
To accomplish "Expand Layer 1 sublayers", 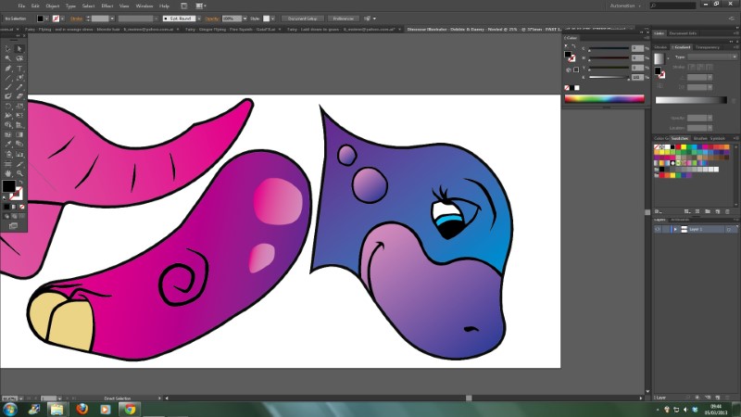I will (x=673, y=229).
